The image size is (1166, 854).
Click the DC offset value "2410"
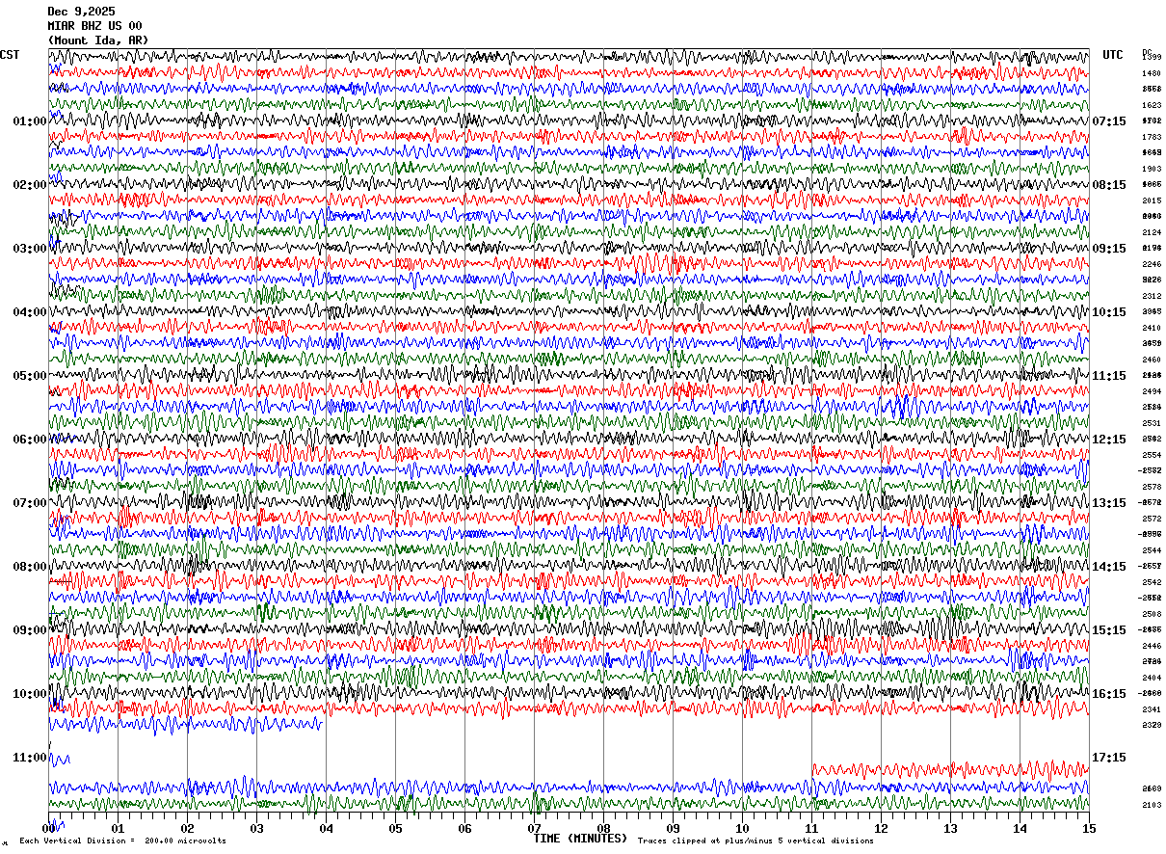[x=1152, y=328]
